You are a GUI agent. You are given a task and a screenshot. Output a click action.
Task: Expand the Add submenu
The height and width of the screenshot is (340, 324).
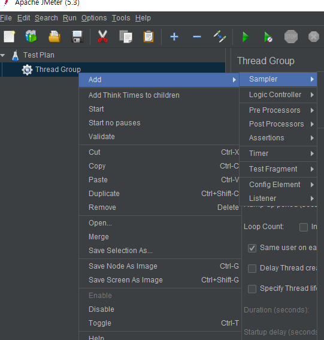pyautogui.click(x=159, y=80)
